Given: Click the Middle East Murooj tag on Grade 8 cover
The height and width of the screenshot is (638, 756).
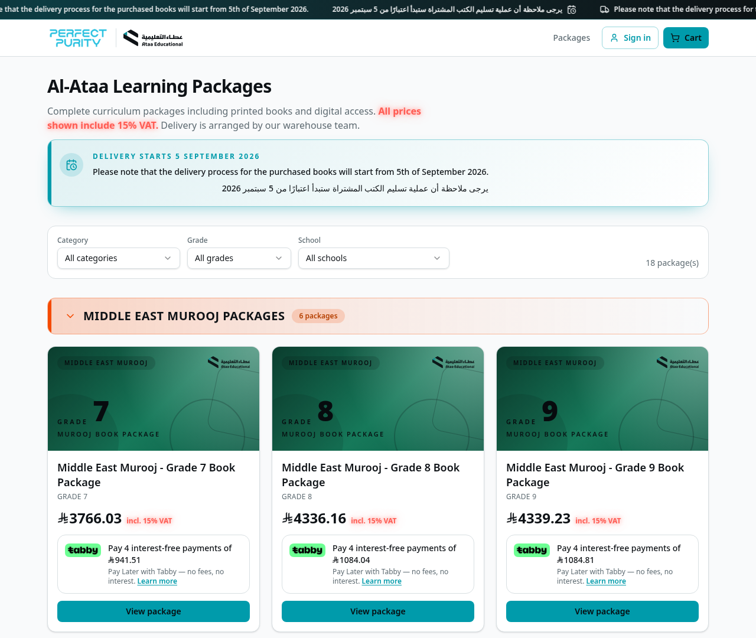Looking at the screenshot, I should click(331, 363).
